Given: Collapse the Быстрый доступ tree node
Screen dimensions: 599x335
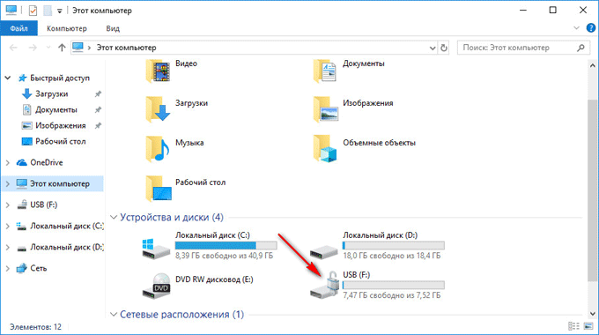Looking at the screenshot, I should coord(8,78).
